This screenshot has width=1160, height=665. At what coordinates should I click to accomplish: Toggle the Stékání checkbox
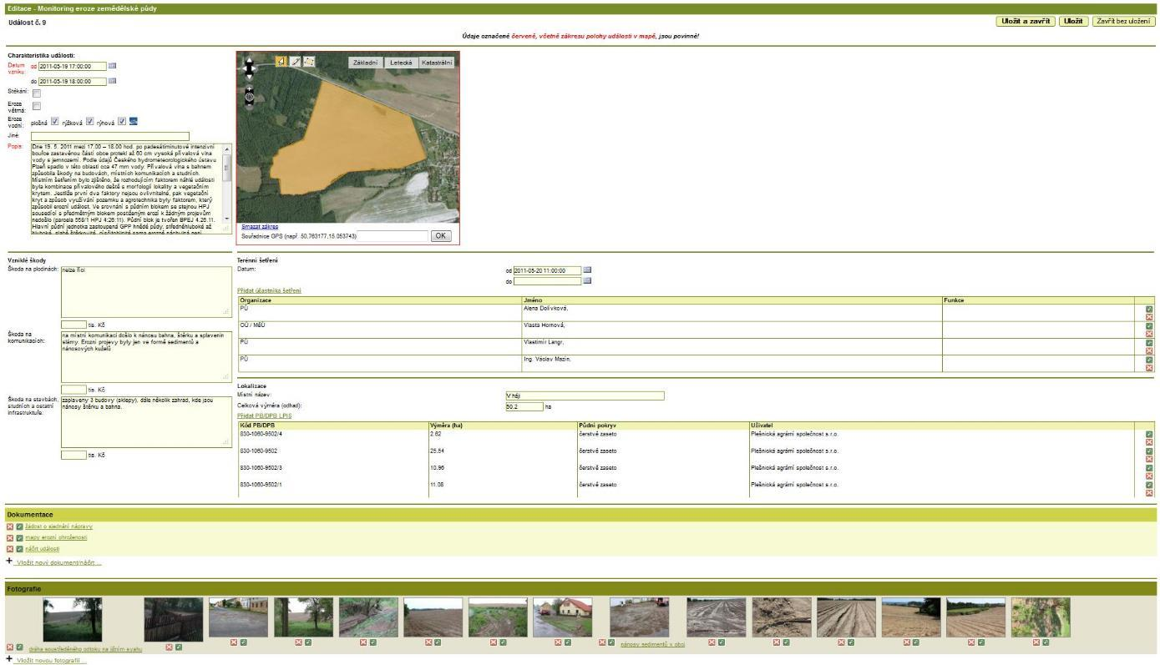(x=37, y=93)
